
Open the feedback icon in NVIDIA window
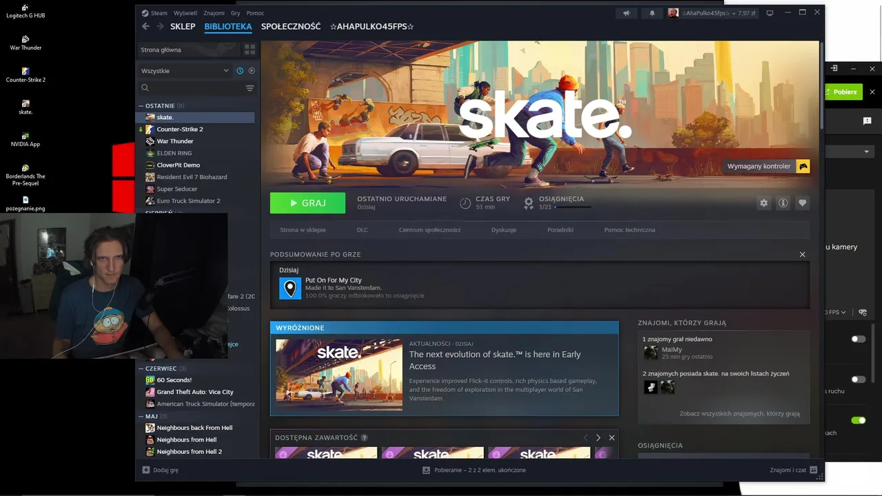point(867,121)
